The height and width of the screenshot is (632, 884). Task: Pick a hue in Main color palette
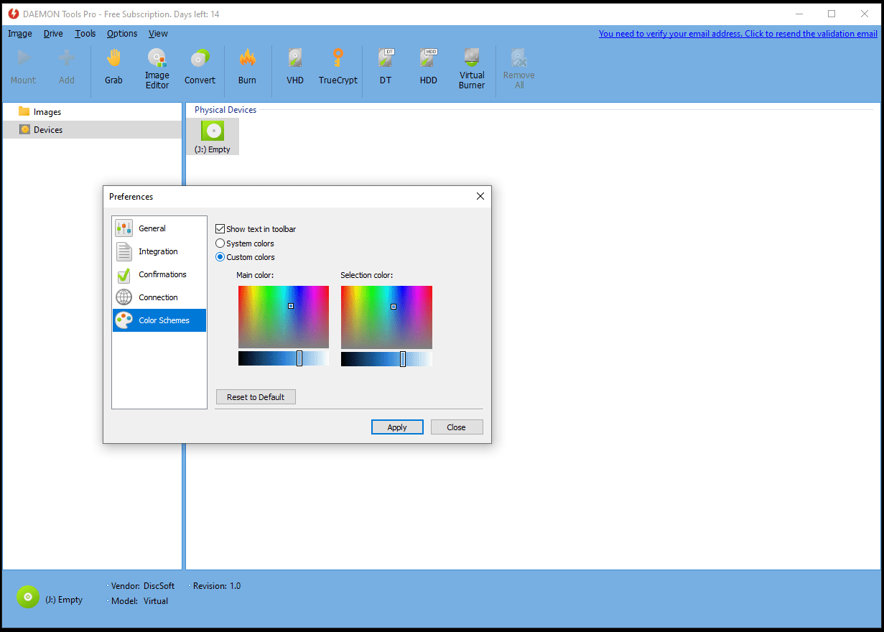click(284, 317)
